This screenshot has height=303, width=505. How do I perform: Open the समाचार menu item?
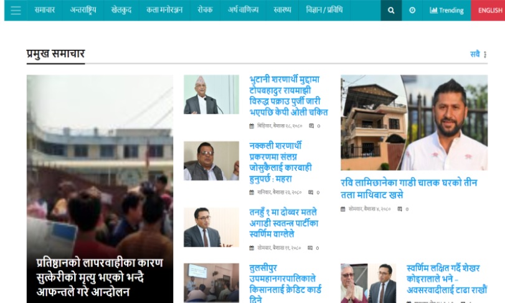(44, 11)
